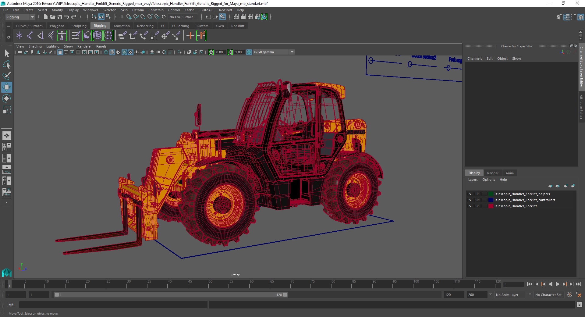The image size is (585, 317).
Task: Open the Rigging menu set dropdown
Action: (20, 17)
